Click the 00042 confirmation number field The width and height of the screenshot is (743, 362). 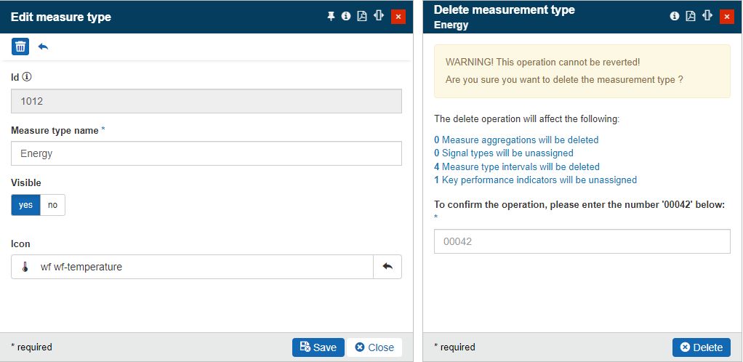[582, 241]
